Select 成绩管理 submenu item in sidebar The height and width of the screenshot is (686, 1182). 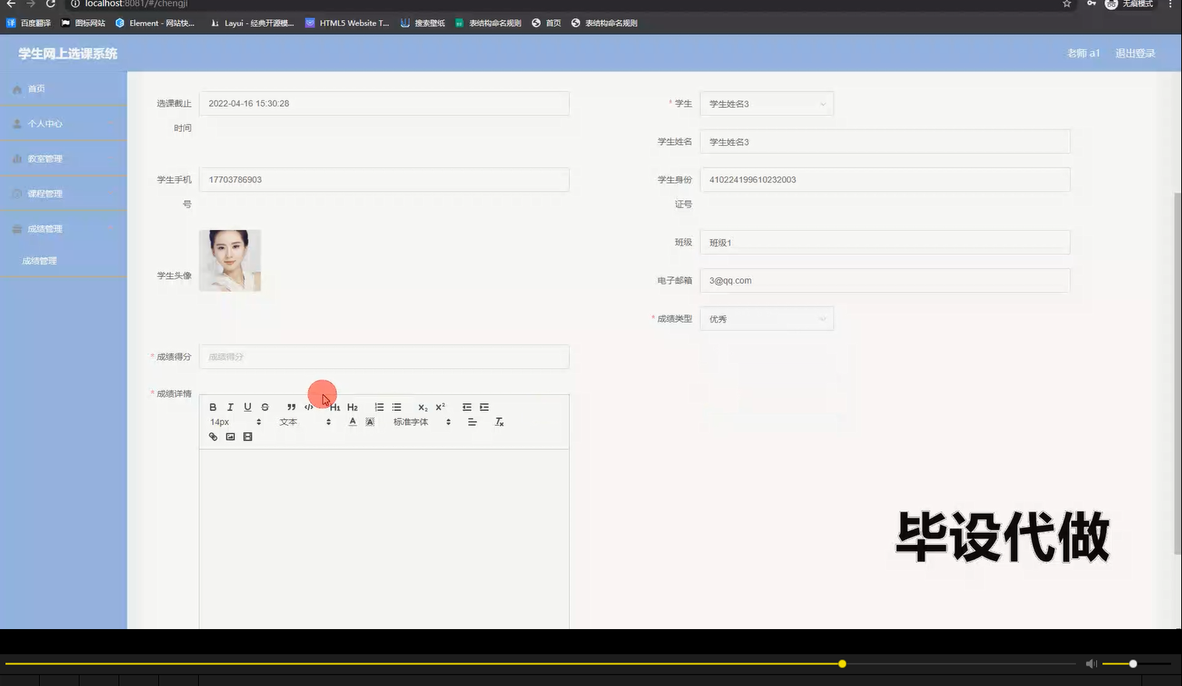[x=39, y=260]
